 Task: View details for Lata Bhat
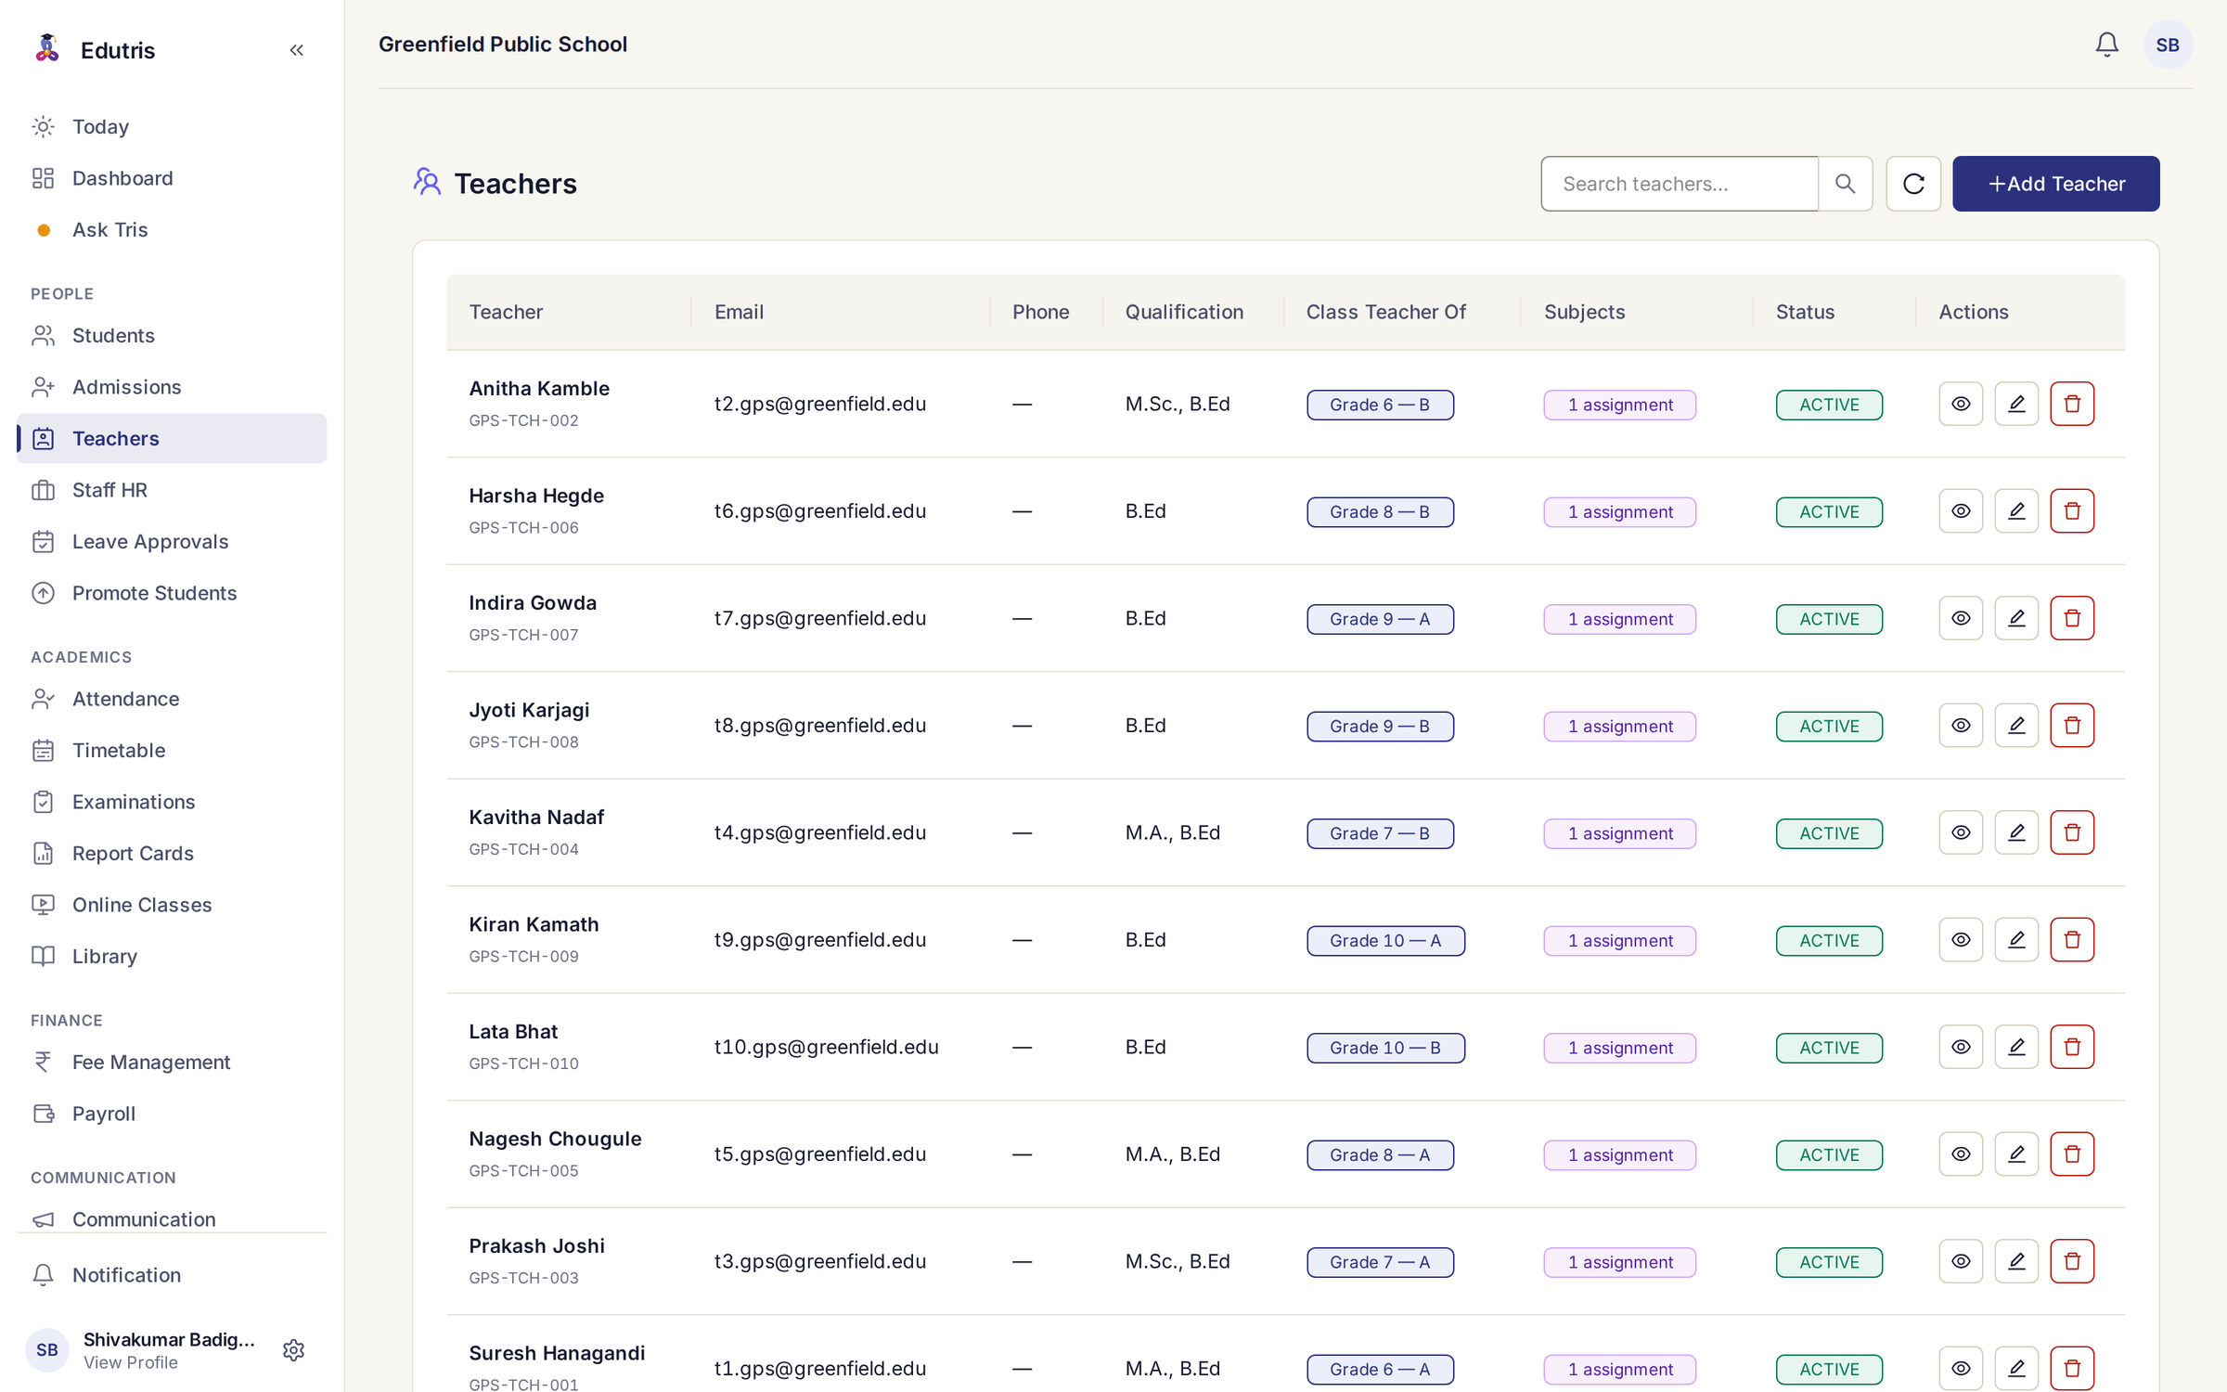(1960, 1047)
